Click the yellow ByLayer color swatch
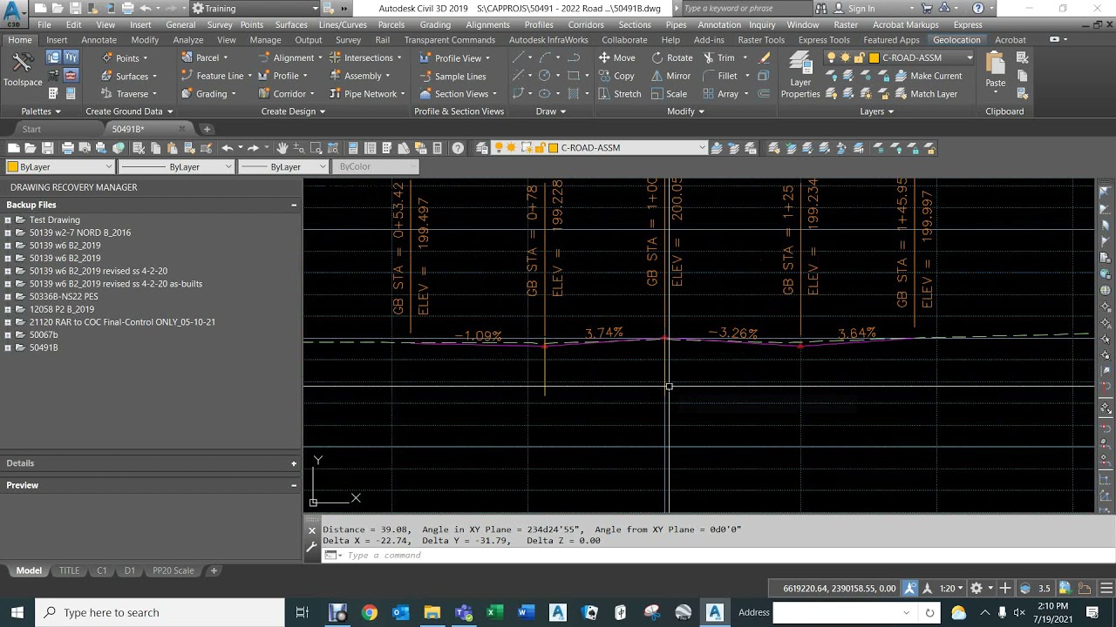This screenshot has height=627, width=1116. point(13,166)
